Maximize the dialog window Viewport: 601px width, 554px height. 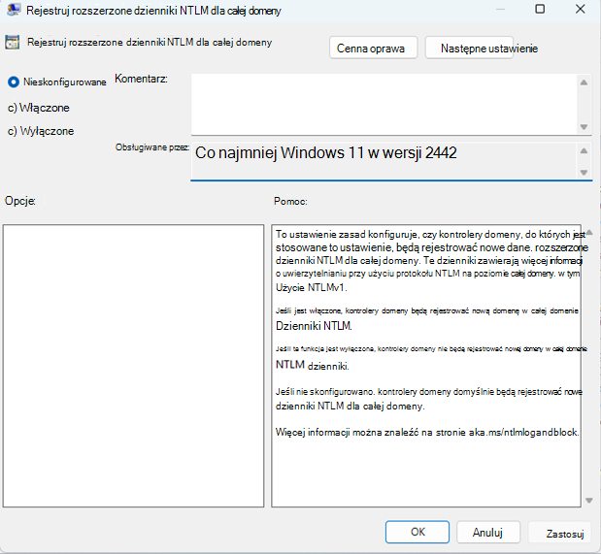pyautogui.click(x=540, y=9)
